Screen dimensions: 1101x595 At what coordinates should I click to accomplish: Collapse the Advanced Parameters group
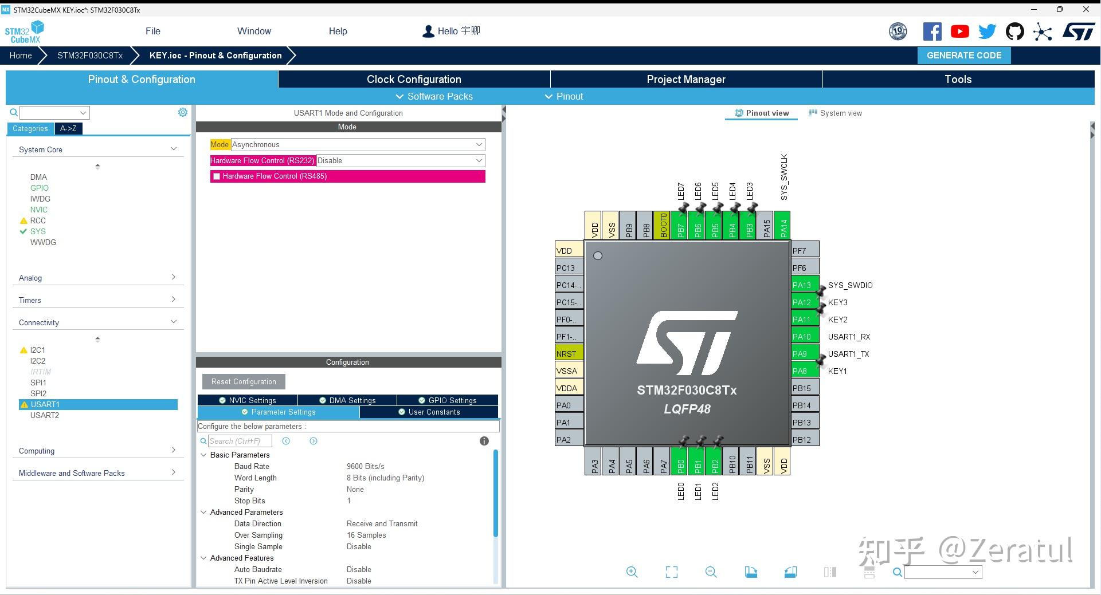tap(203, 512)
